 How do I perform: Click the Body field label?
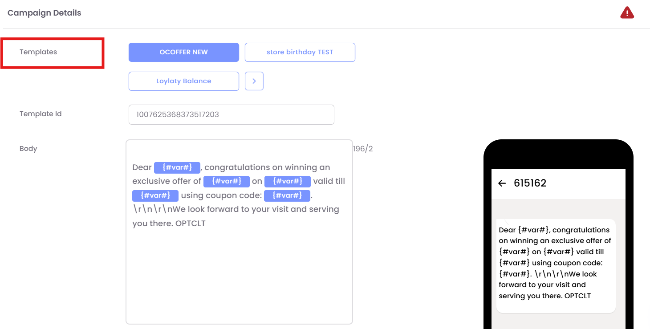click(x=28, y=149)
